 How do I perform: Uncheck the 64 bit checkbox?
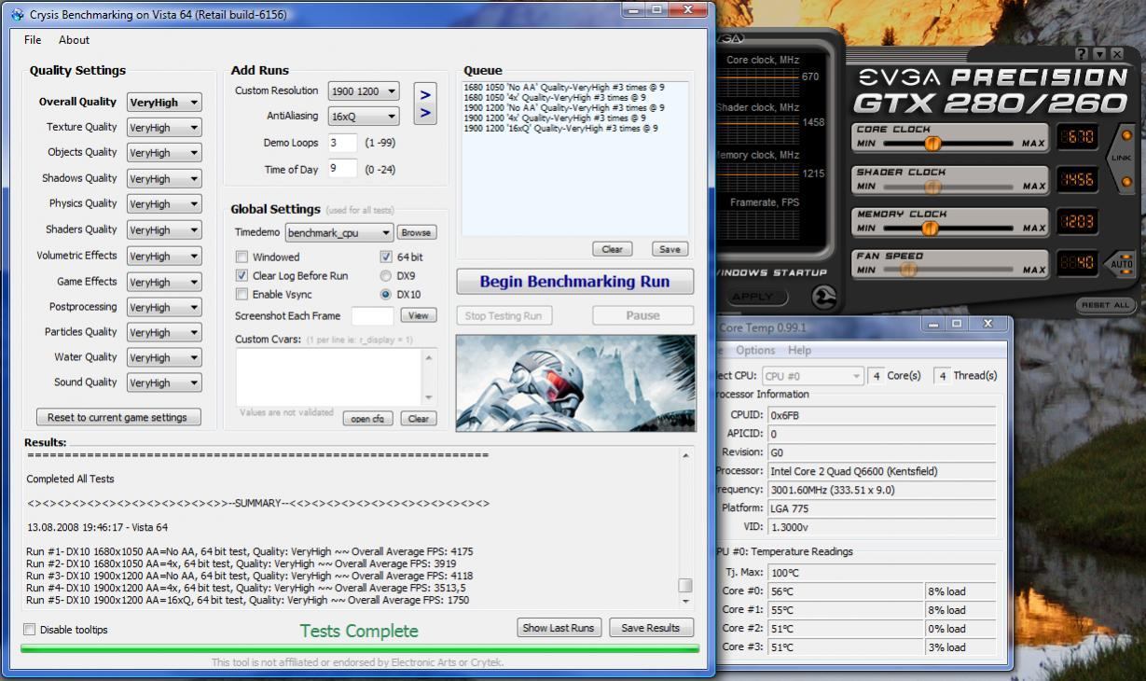point(386,257)
